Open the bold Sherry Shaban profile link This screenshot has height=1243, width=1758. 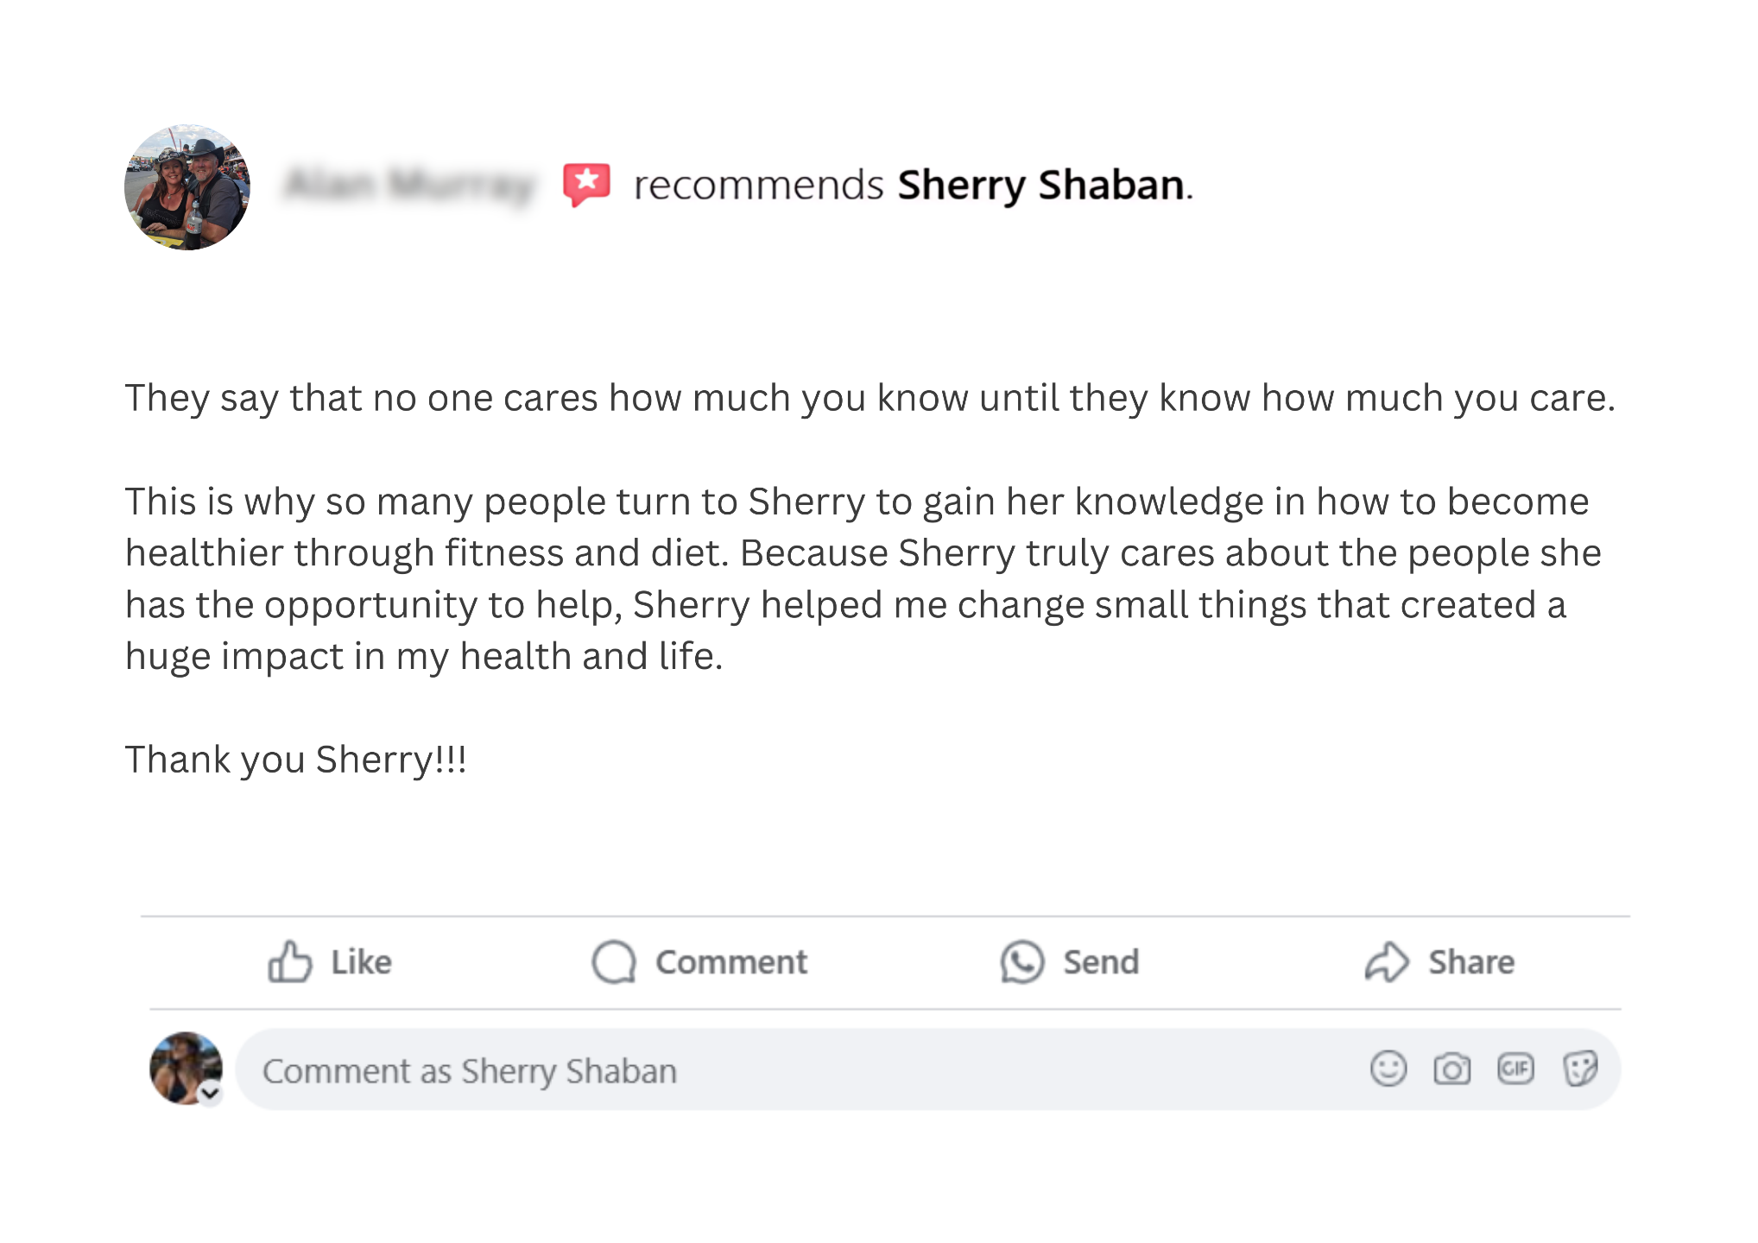(x=1041, y=185)
